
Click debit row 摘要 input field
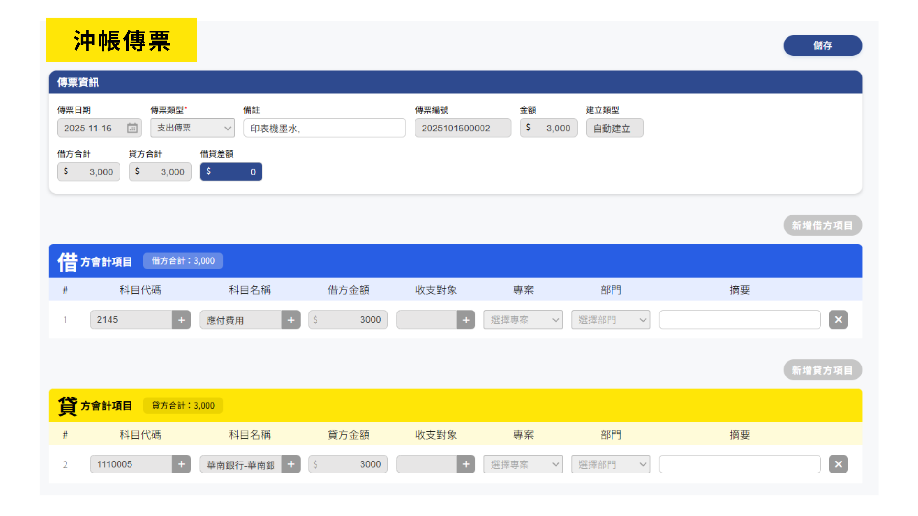[739, 320]
